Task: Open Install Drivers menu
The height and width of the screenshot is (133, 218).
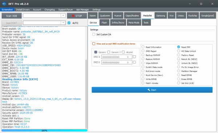Action: (x=23, y=9)
